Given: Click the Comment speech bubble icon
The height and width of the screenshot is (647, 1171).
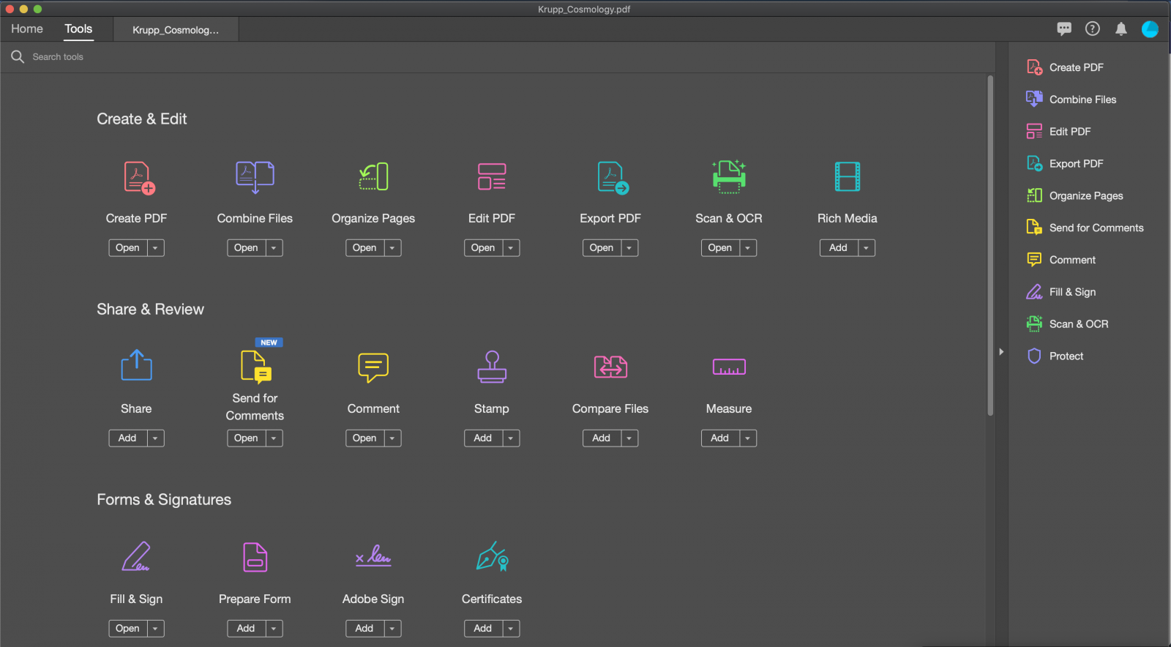Looking at the screenshot, I should pyautogui.click(x=373, y=367).
